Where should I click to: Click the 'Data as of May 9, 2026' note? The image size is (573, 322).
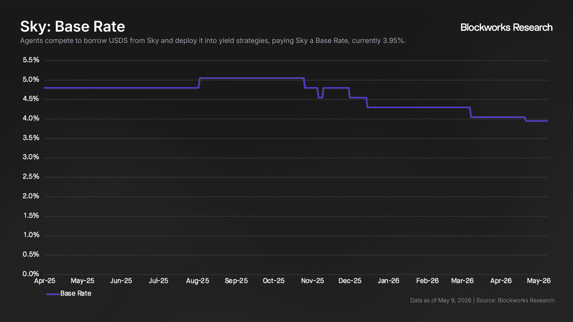coord(441,301)
